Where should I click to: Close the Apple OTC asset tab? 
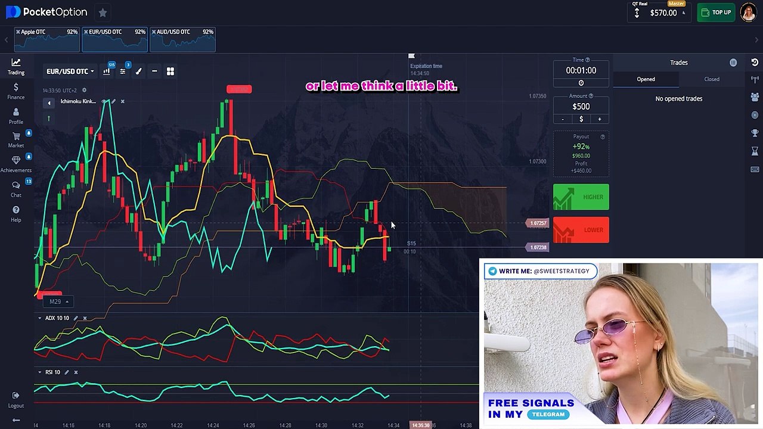pos(18,32)
